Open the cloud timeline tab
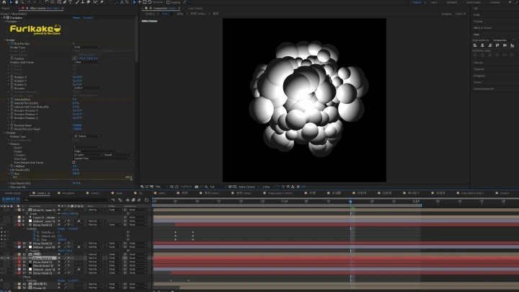 [119, 193]
